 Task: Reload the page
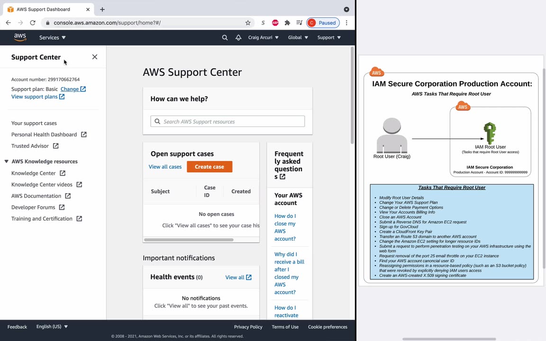33,23
